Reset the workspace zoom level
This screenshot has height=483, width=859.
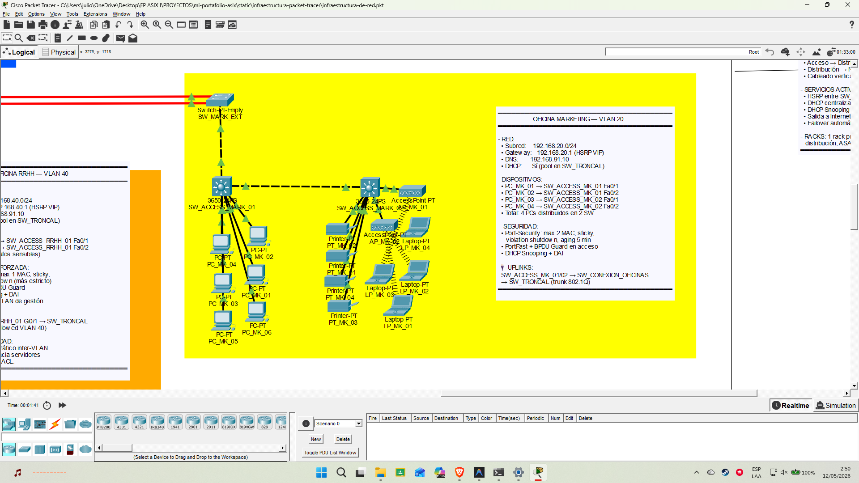click(x=157, y=25)
